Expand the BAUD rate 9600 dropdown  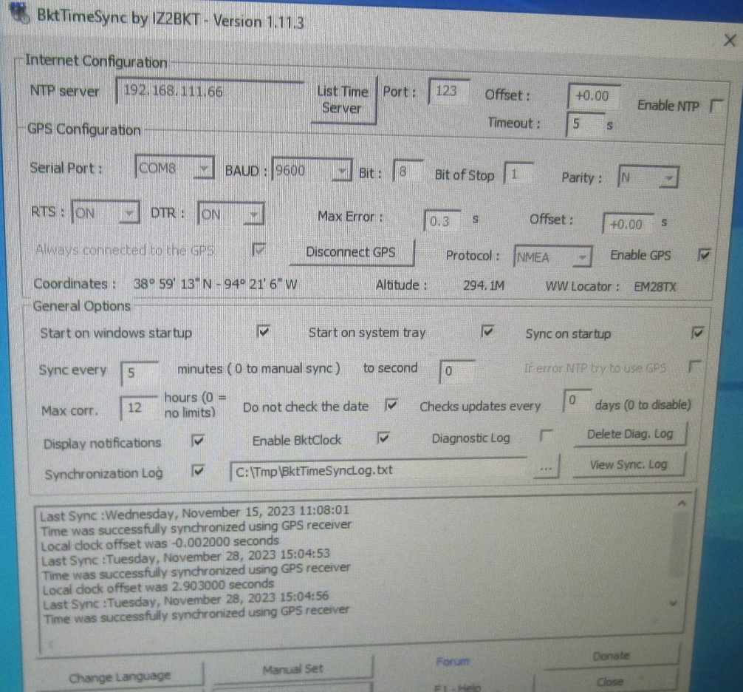pos(340,172)
